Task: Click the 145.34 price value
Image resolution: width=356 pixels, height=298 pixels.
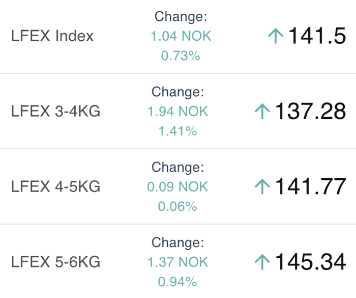Action: [x=310, y=262]
